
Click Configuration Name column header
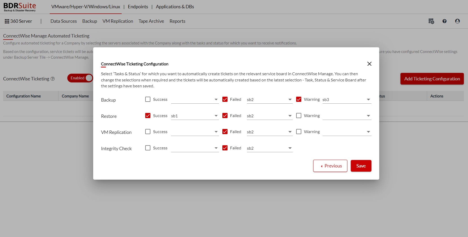pos(24,96)
